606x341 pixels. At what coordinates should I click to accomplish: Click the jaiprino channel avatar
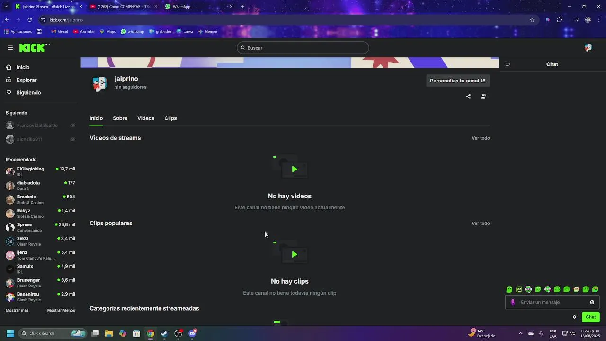click(99, 83)
